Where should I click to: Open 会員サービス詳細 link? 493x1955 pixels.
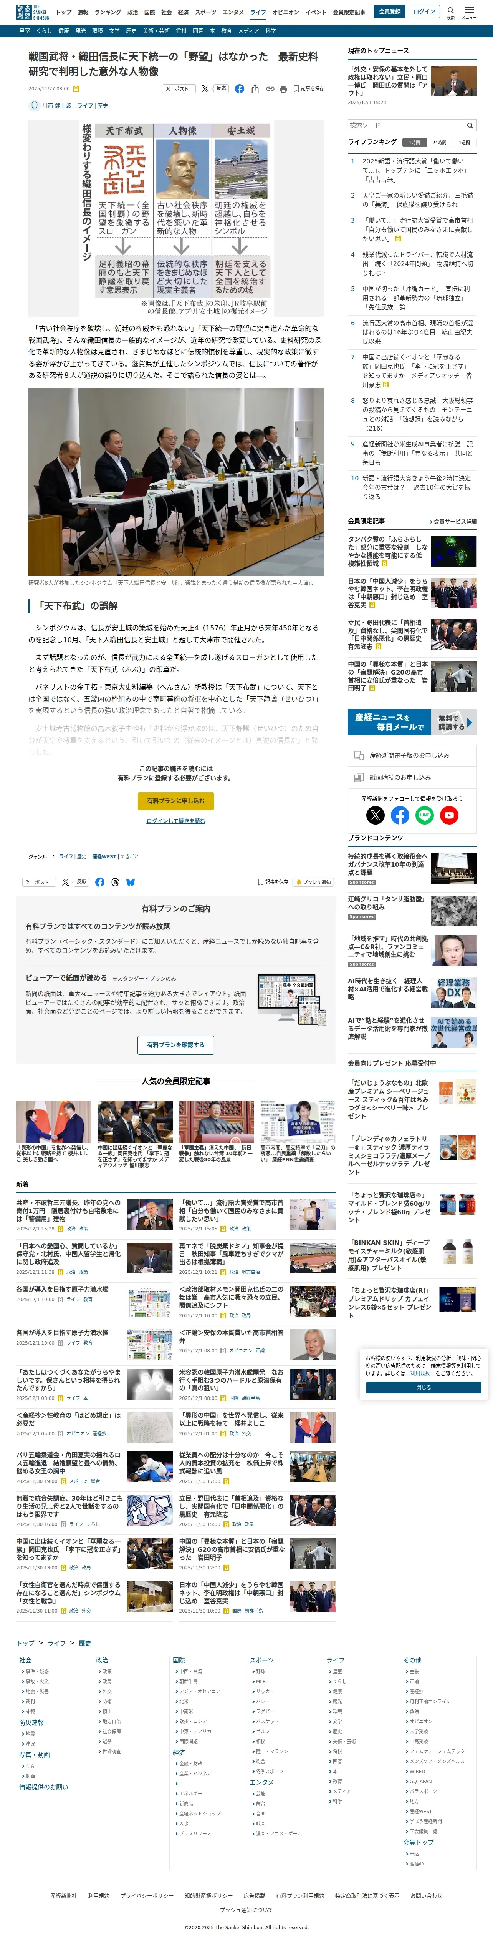tap(453, 521)
